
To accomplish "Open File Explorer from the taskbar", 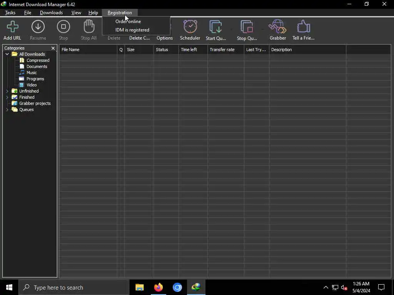I will (139, 287).
